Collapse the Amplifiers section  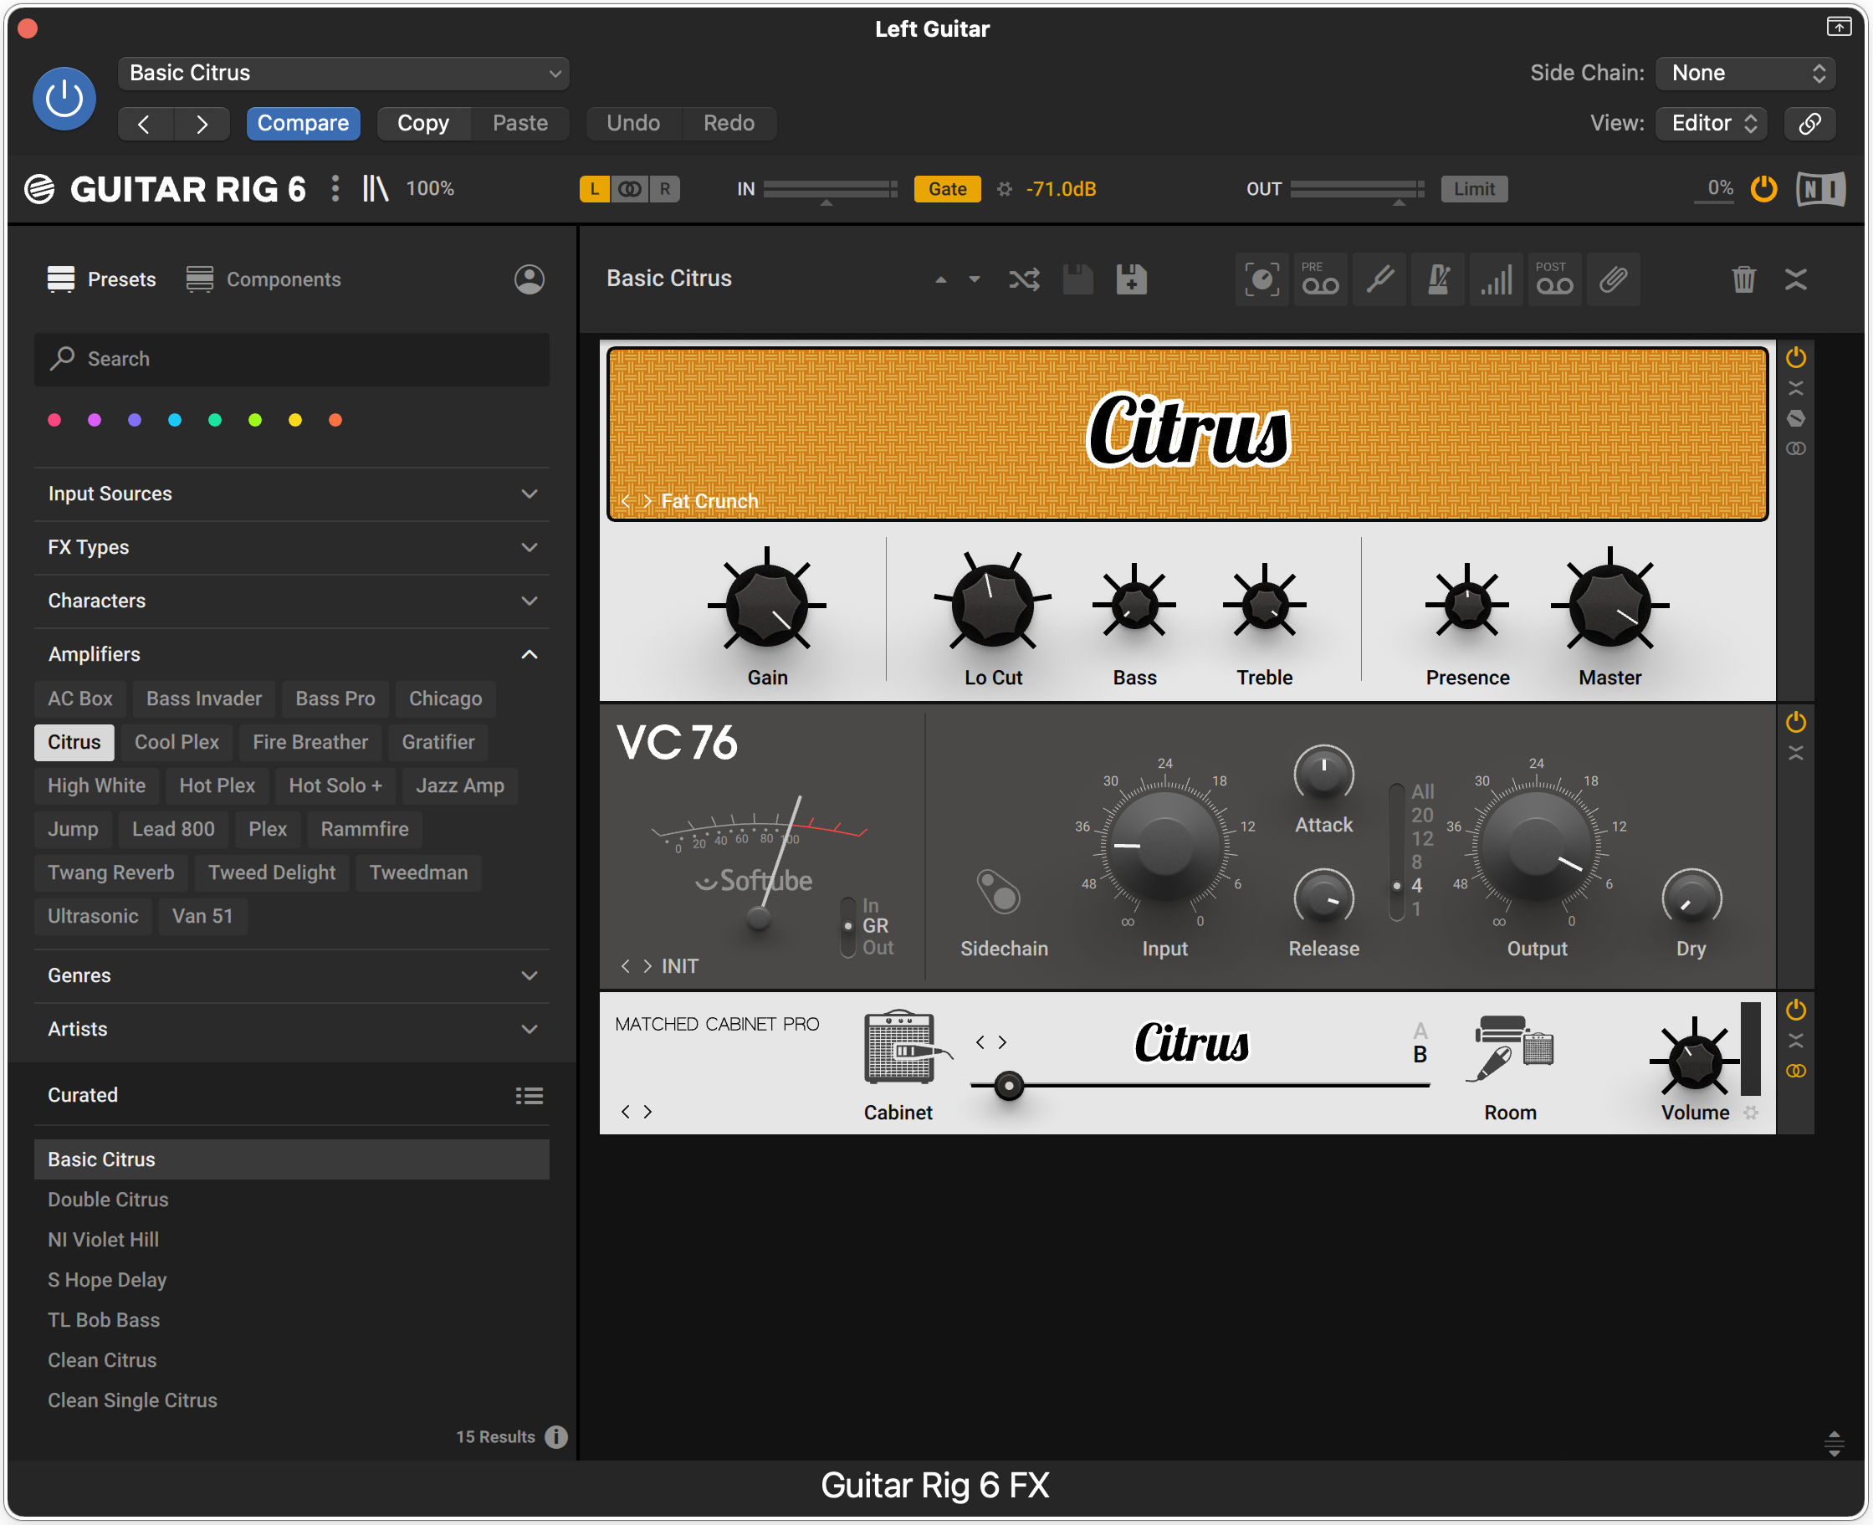292,654
